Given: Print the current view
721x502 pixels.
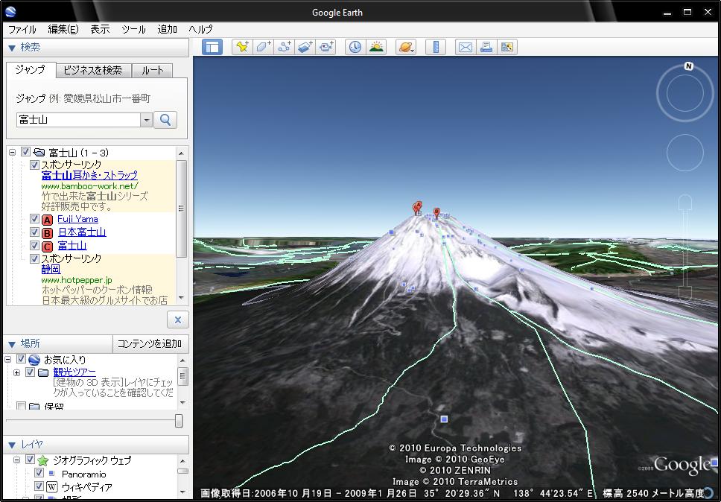Looking at the screenshot, I should point(486,47).
